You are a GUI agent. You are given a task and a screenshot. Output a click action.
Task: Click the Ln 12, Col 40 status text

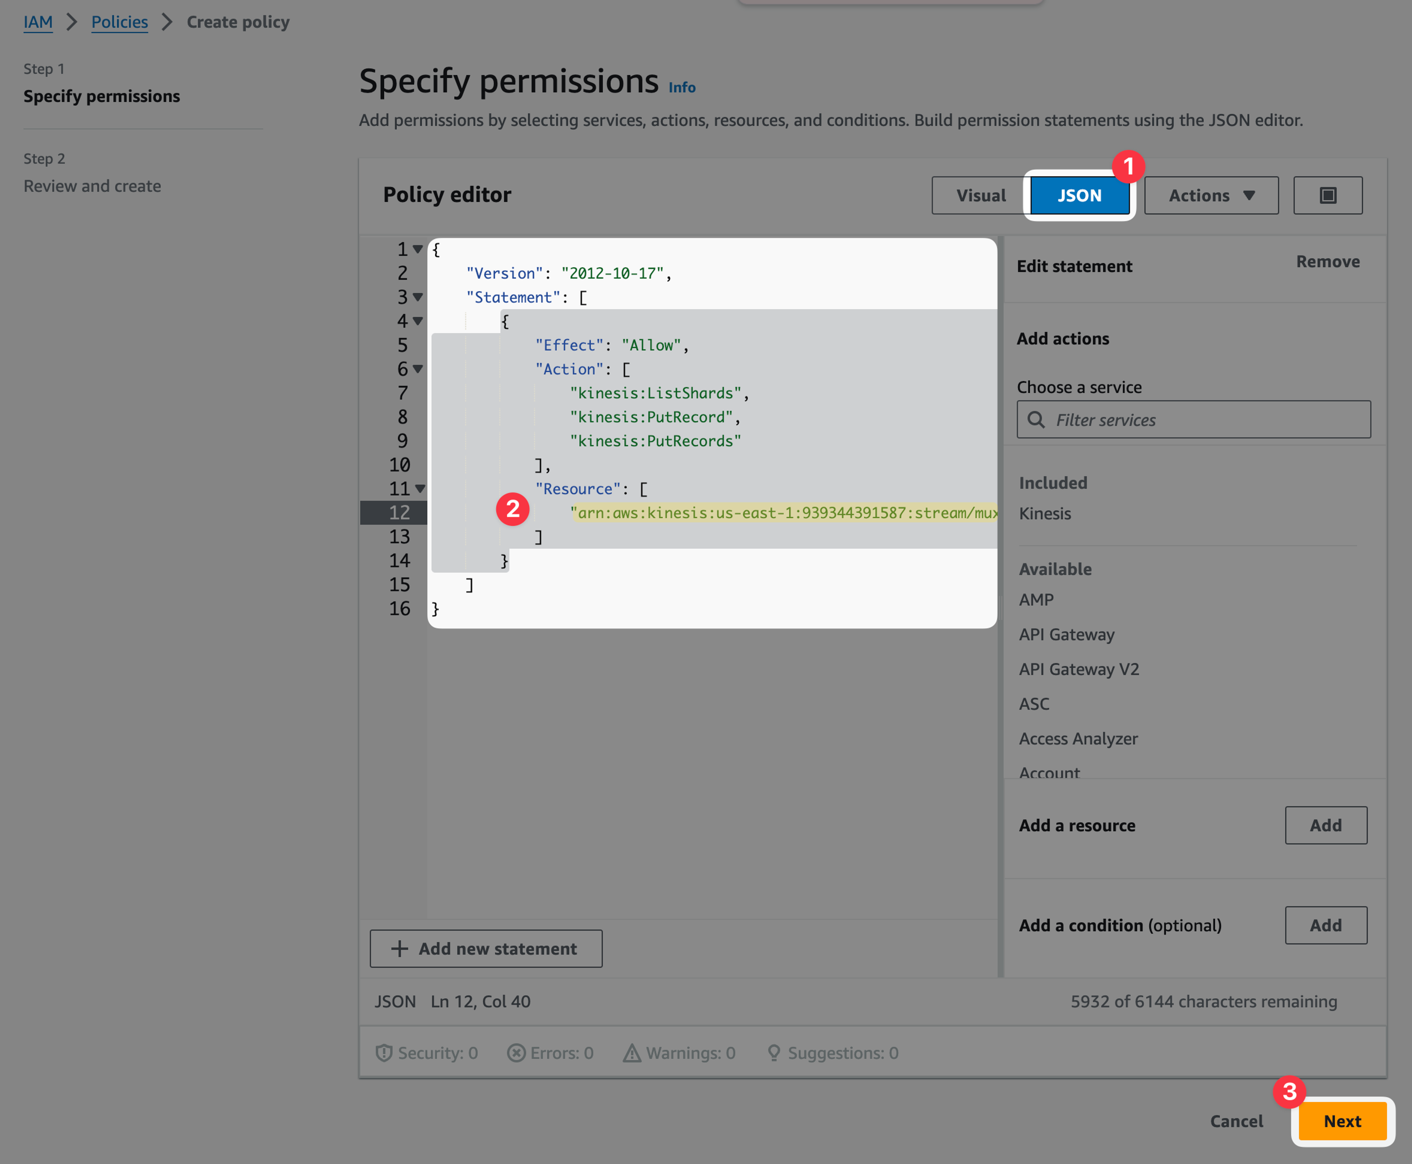[x=480, y=1001]
